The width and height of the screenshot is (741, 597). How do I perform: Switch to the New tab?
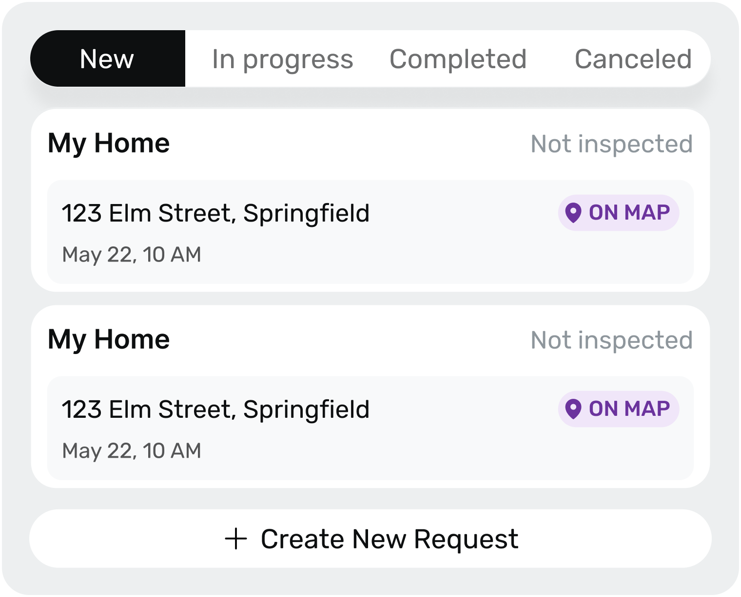107,59
